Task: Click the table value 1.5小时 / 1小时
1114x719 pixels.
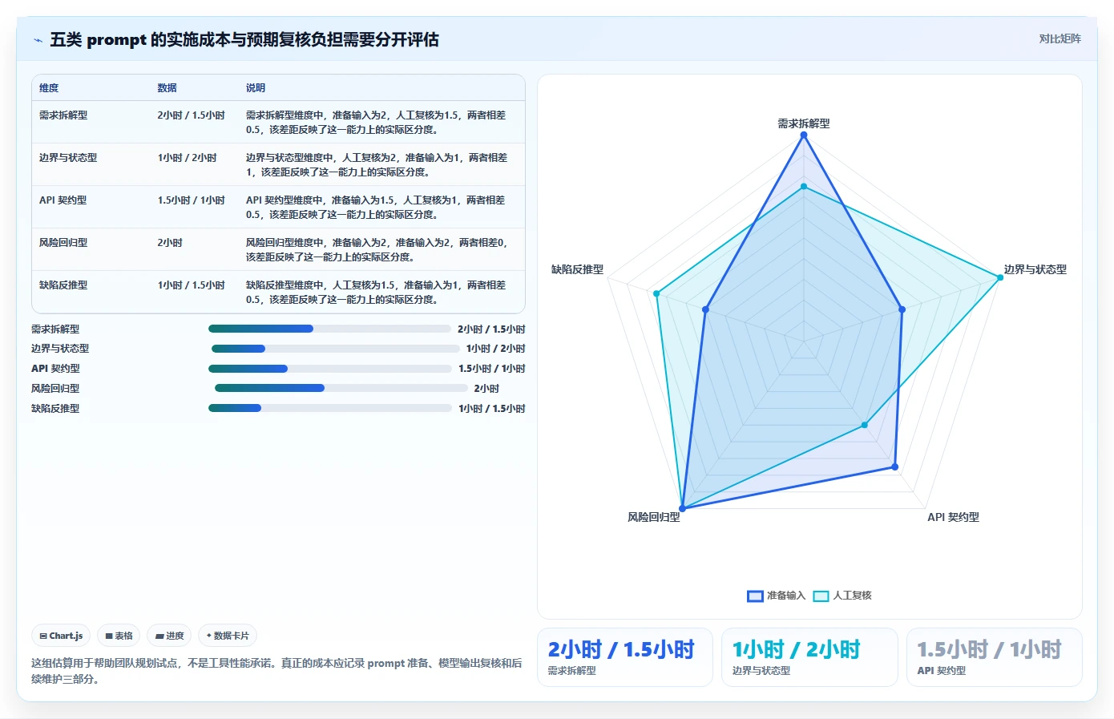Action: click(191, 200)
